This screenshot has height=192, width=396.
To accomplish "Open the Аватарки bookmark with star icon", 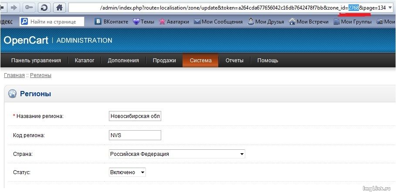I will click(174, 22).
